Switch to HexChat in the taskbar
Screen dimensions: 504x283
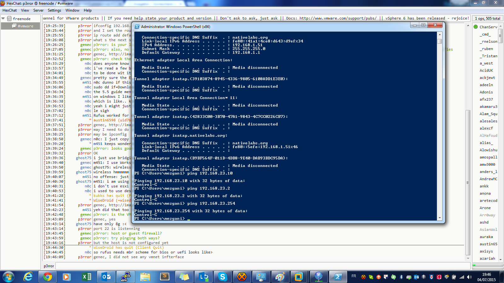coord(242,277)
